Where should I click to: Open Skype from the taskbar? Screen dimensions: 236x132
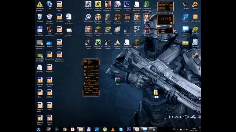pyautogui.click(x=121, y=129)
